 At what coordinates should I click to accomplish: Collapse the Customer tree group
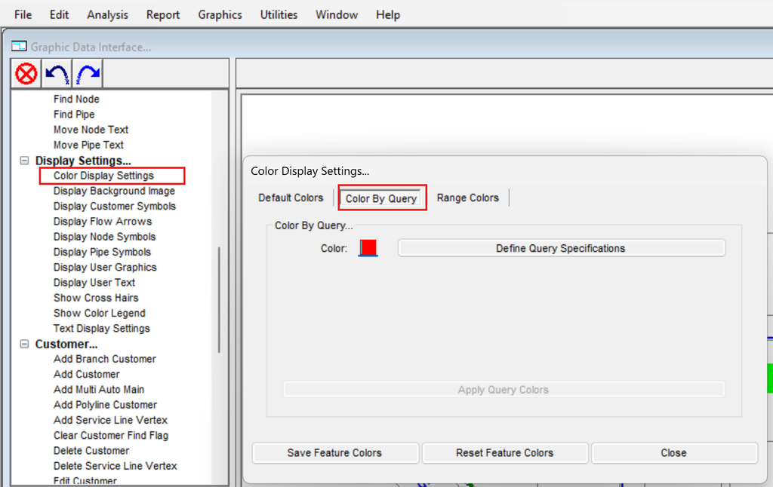[24, 344]
